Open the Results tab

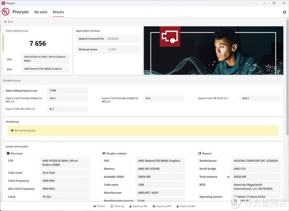click(58, 12)
